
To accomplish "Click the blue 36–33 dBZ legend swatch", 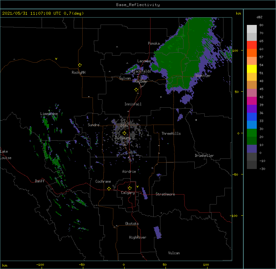I will [252, 117].
